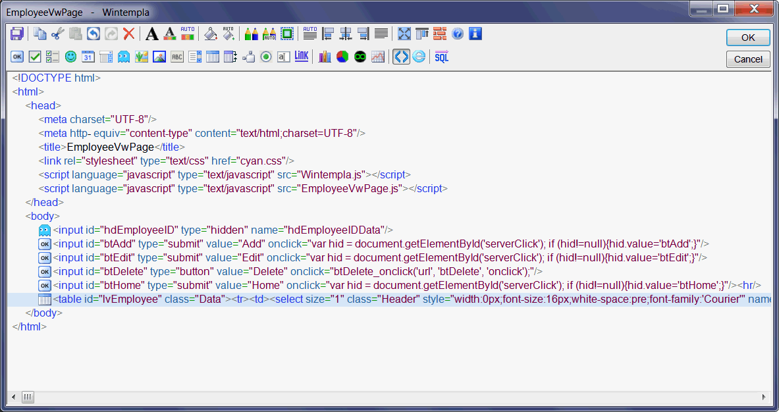Insert an ABC label control
The image size is (779, 412).
tap(177, 57)
